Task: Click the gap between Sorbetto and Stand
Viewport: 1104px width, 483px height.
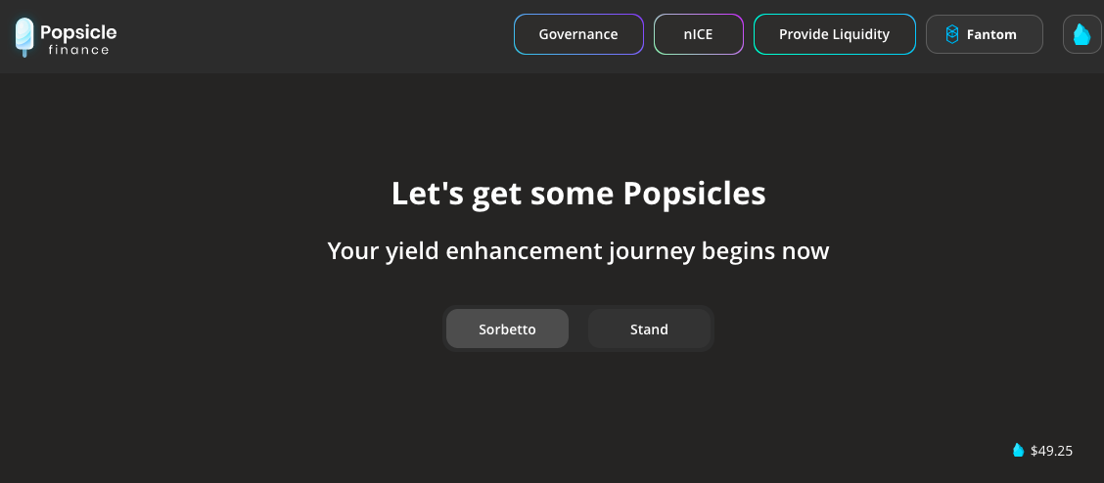Action: point(578,329)
